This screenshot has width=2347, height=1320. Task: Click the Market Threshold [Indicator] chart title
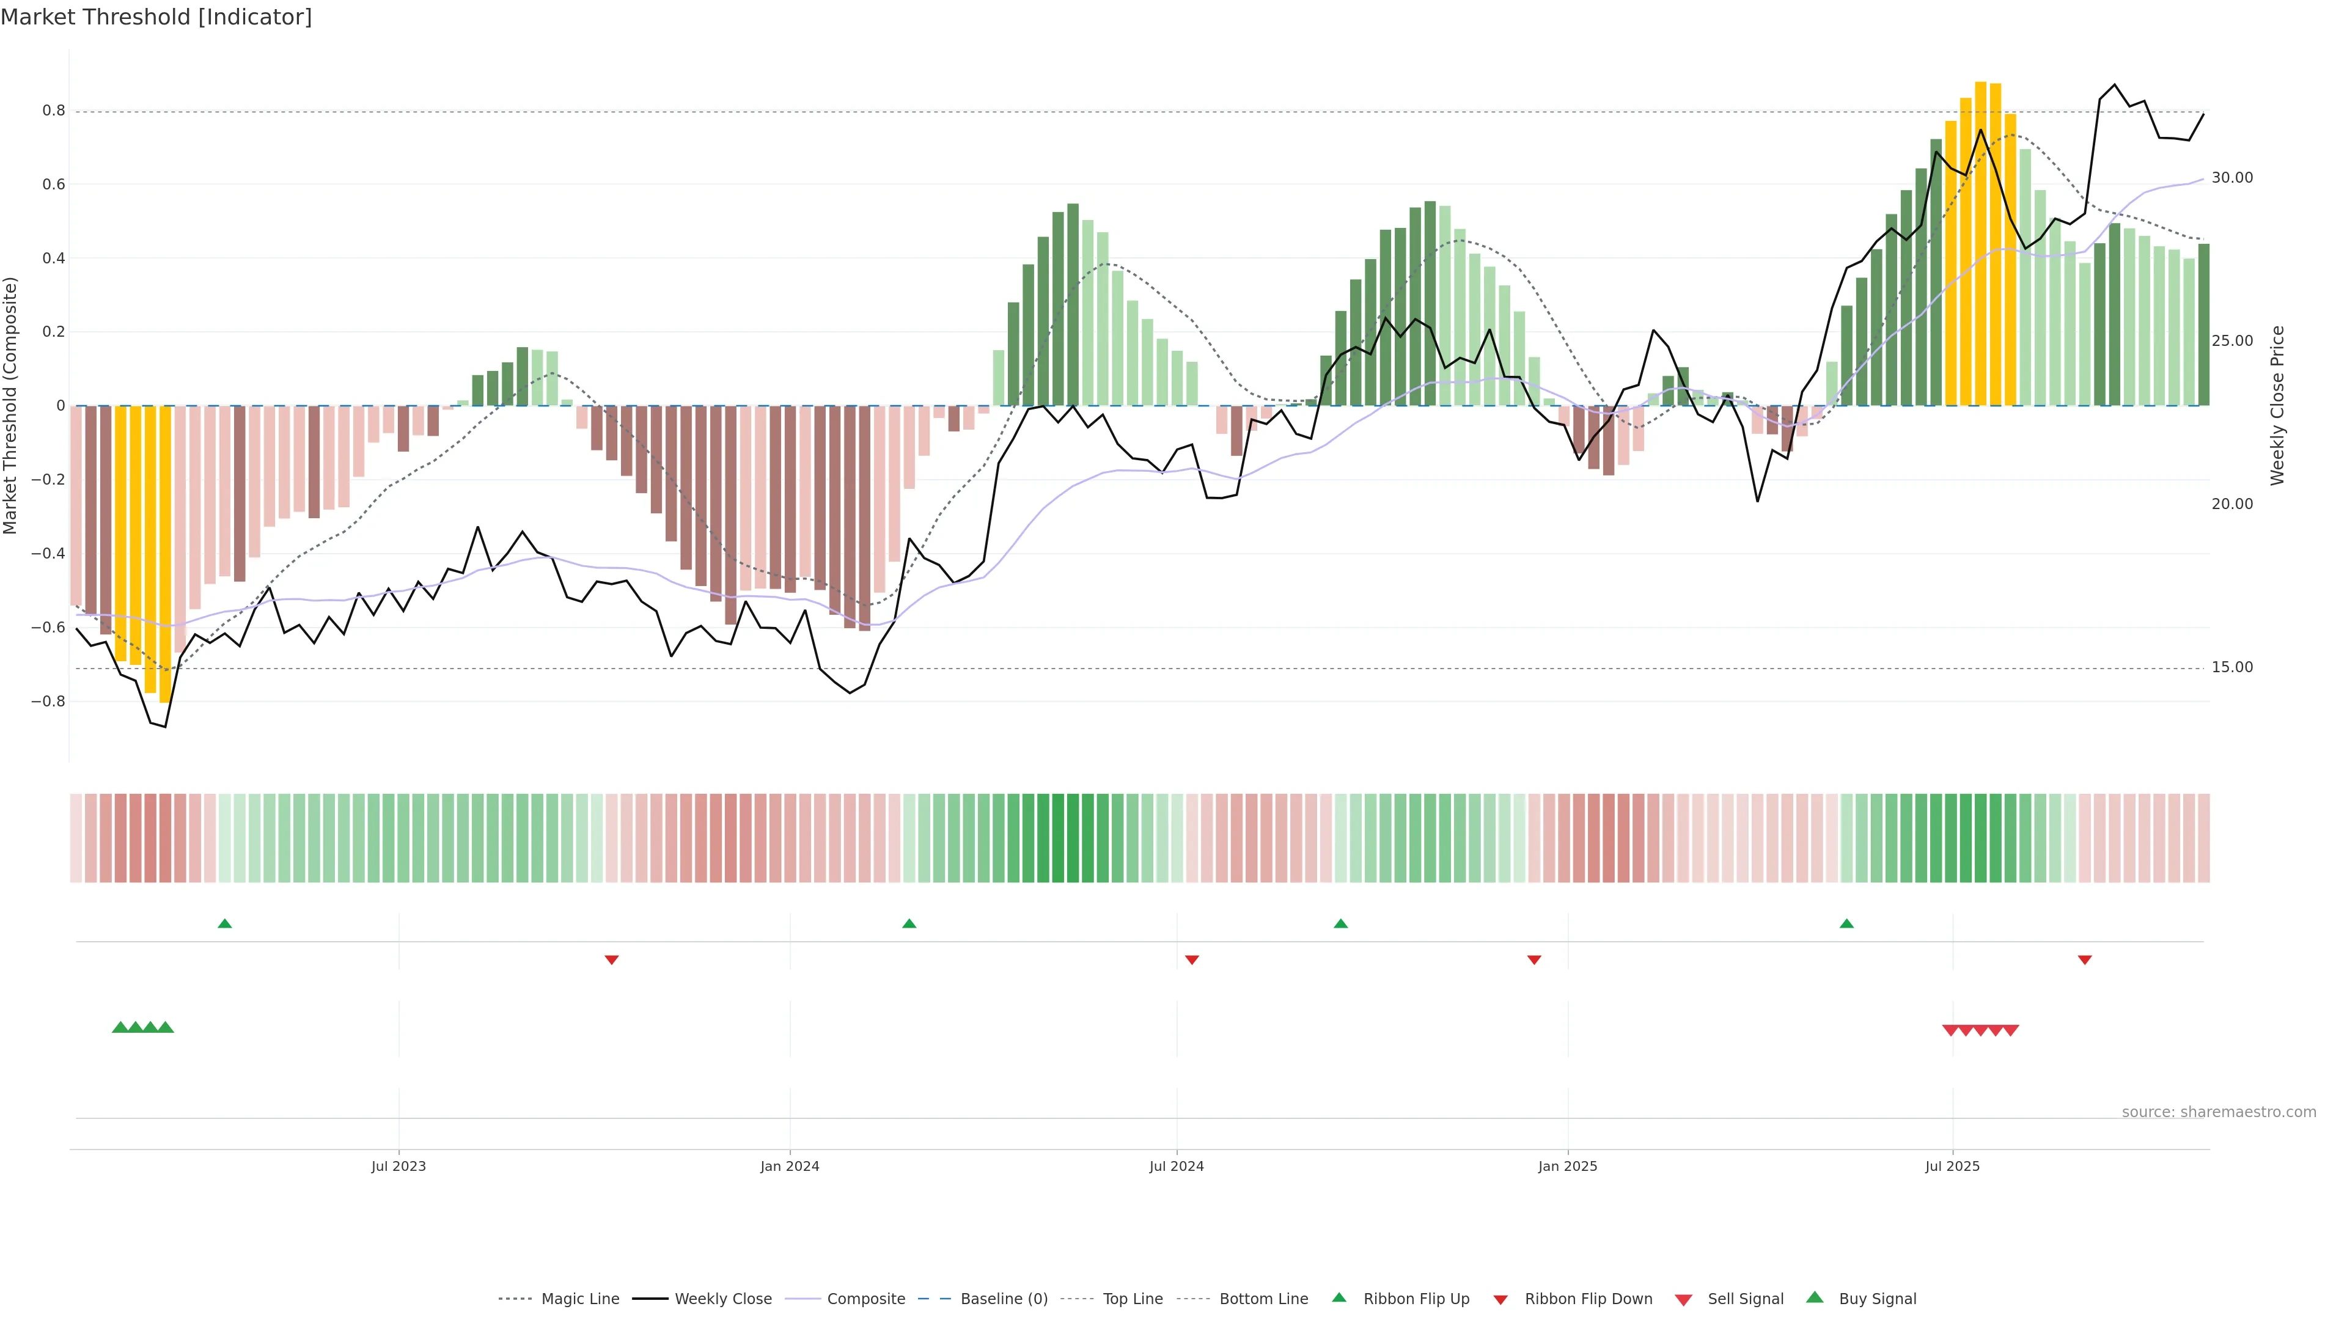point(156,17)
